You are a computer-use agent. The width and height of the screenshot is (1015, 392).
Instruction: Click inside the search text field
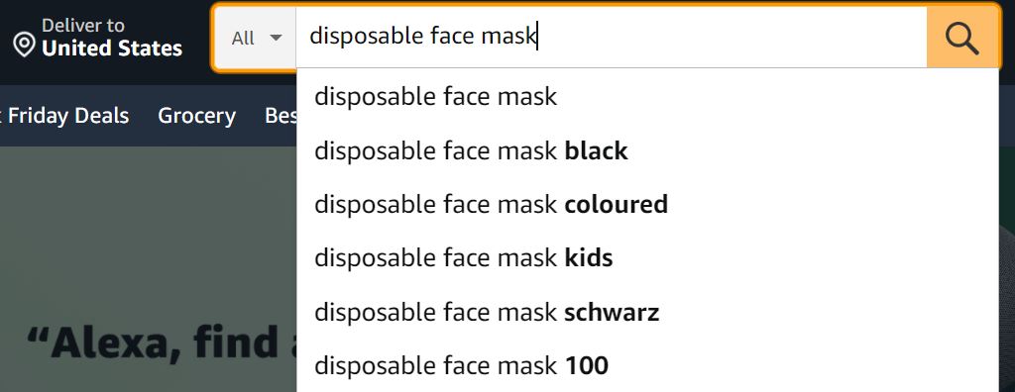tap(611, 38)
